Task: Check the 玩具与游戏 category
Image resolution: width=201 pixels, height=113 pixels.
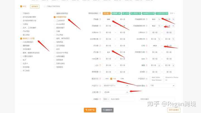Action: click(55, 63)
